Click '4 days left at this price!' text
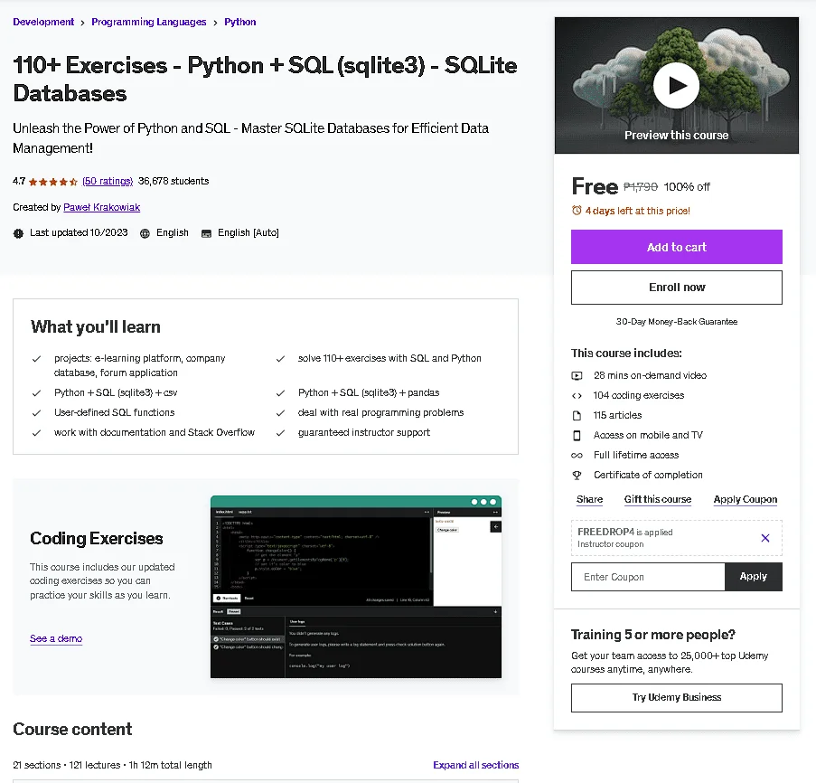This screenshot has height=783, width=816. (x=637, y=211)
